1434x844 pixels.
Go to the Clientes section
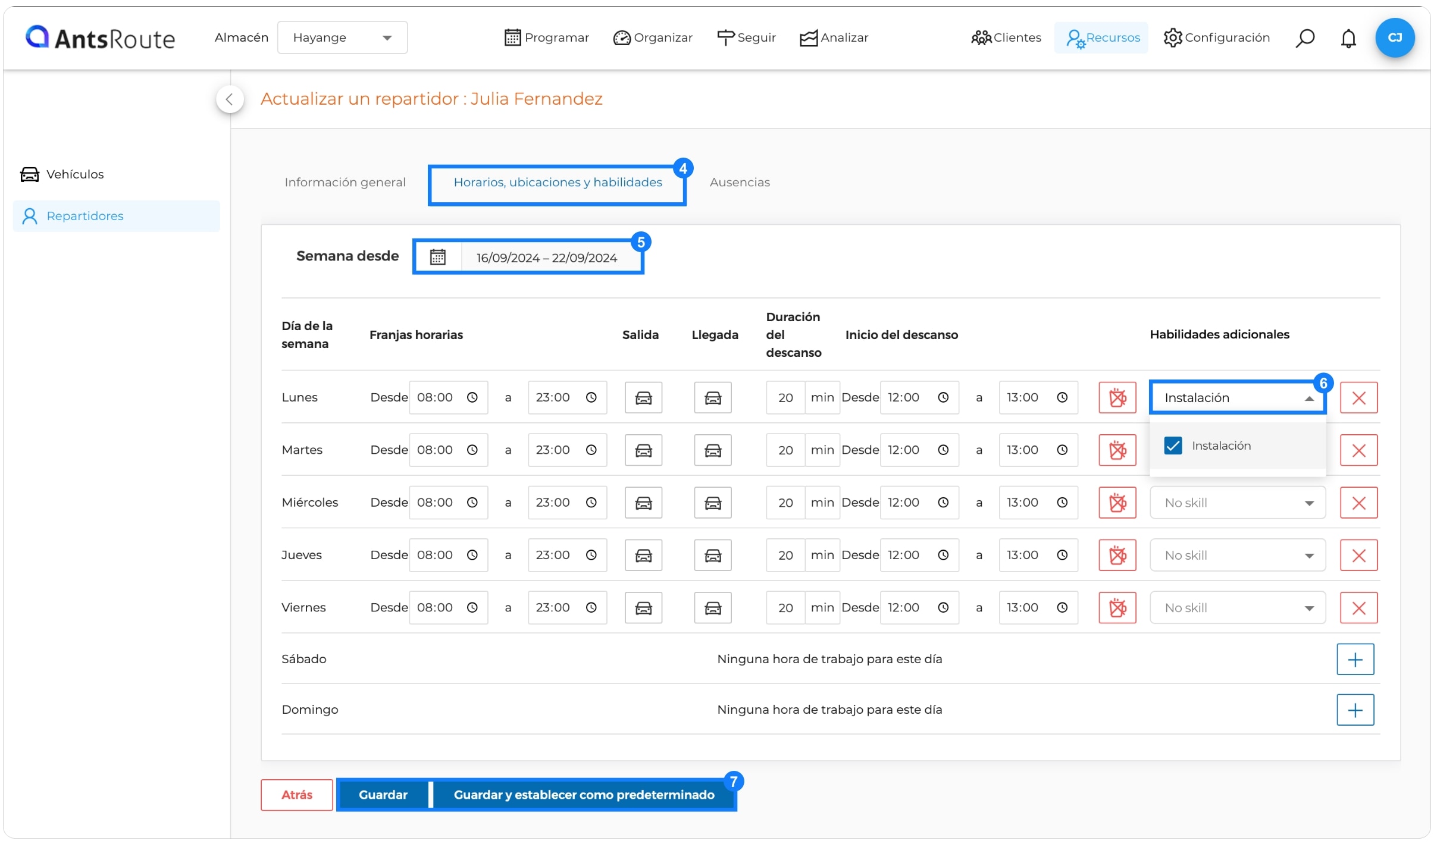[1006, 37]
